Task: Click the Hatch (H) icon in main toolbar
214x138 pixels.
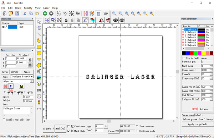Action: [86, 13]
